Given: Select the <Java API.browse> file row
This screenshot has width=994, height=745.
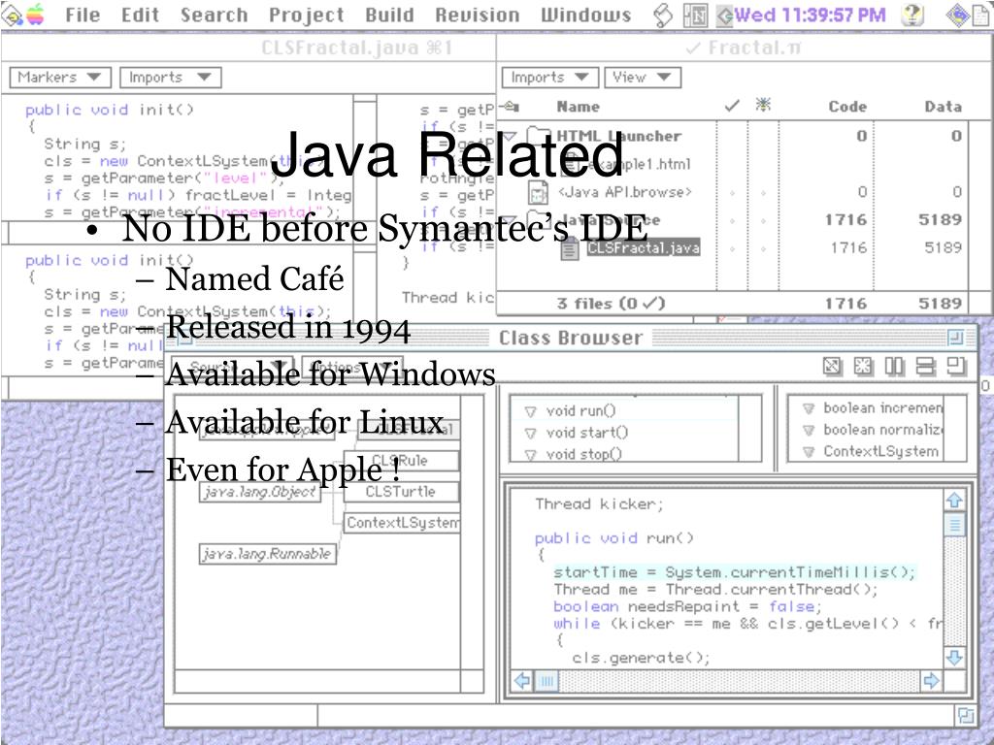Looking at the screenshot, I should click(624, 192).
